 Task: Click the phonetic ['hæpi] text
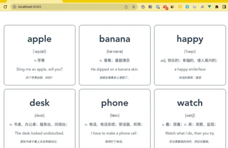[190, 52]
